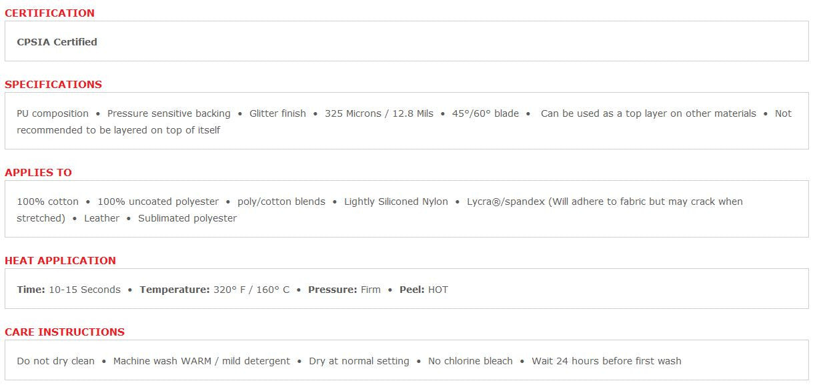The image size is (817, 387).
Task: Click the poly/cotton blends text
Action: tap(281, 202)
